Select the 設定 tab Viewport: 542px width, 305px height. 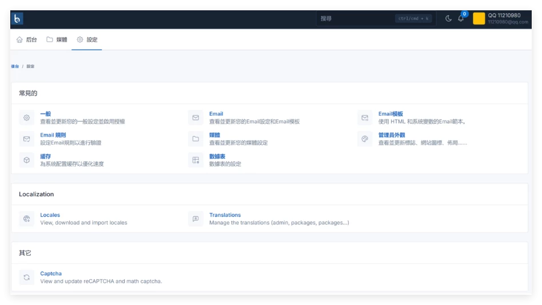pyautogui.click(x=87, y=39)
